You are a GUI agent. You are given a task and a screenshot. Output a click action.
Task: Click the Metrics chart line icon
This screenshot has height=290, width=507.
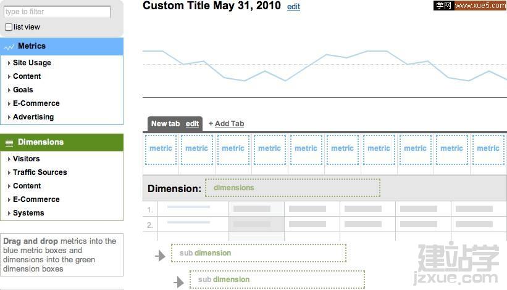pos(9,46)
